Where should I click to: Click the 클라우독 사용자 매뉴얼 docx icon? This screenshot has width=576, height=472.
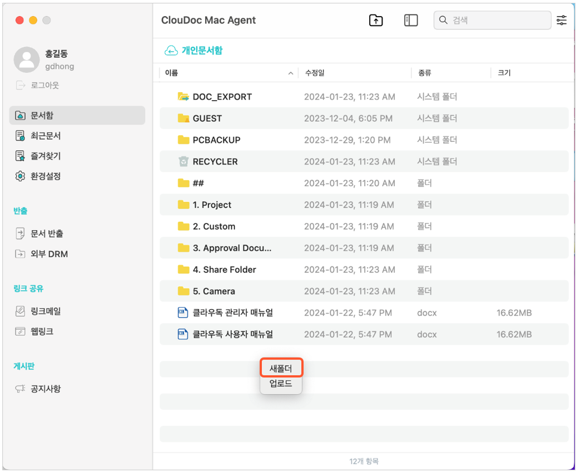point(183,334)
